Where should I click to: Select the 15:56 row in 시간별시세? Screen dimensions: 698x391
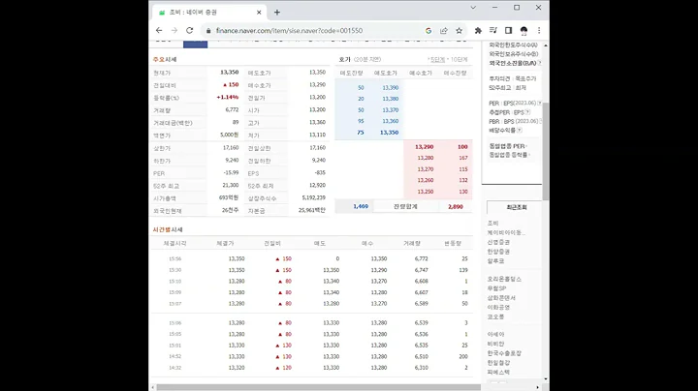[x=311, y=258]
